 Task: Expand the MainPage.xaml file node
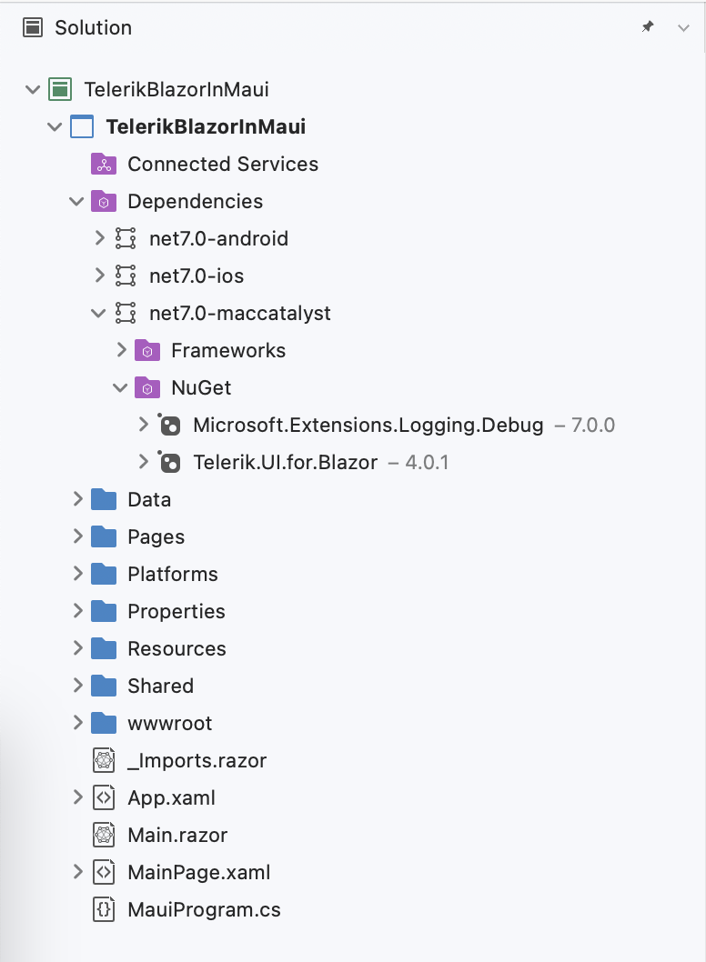pyautogui.click(x=78, y=872)
